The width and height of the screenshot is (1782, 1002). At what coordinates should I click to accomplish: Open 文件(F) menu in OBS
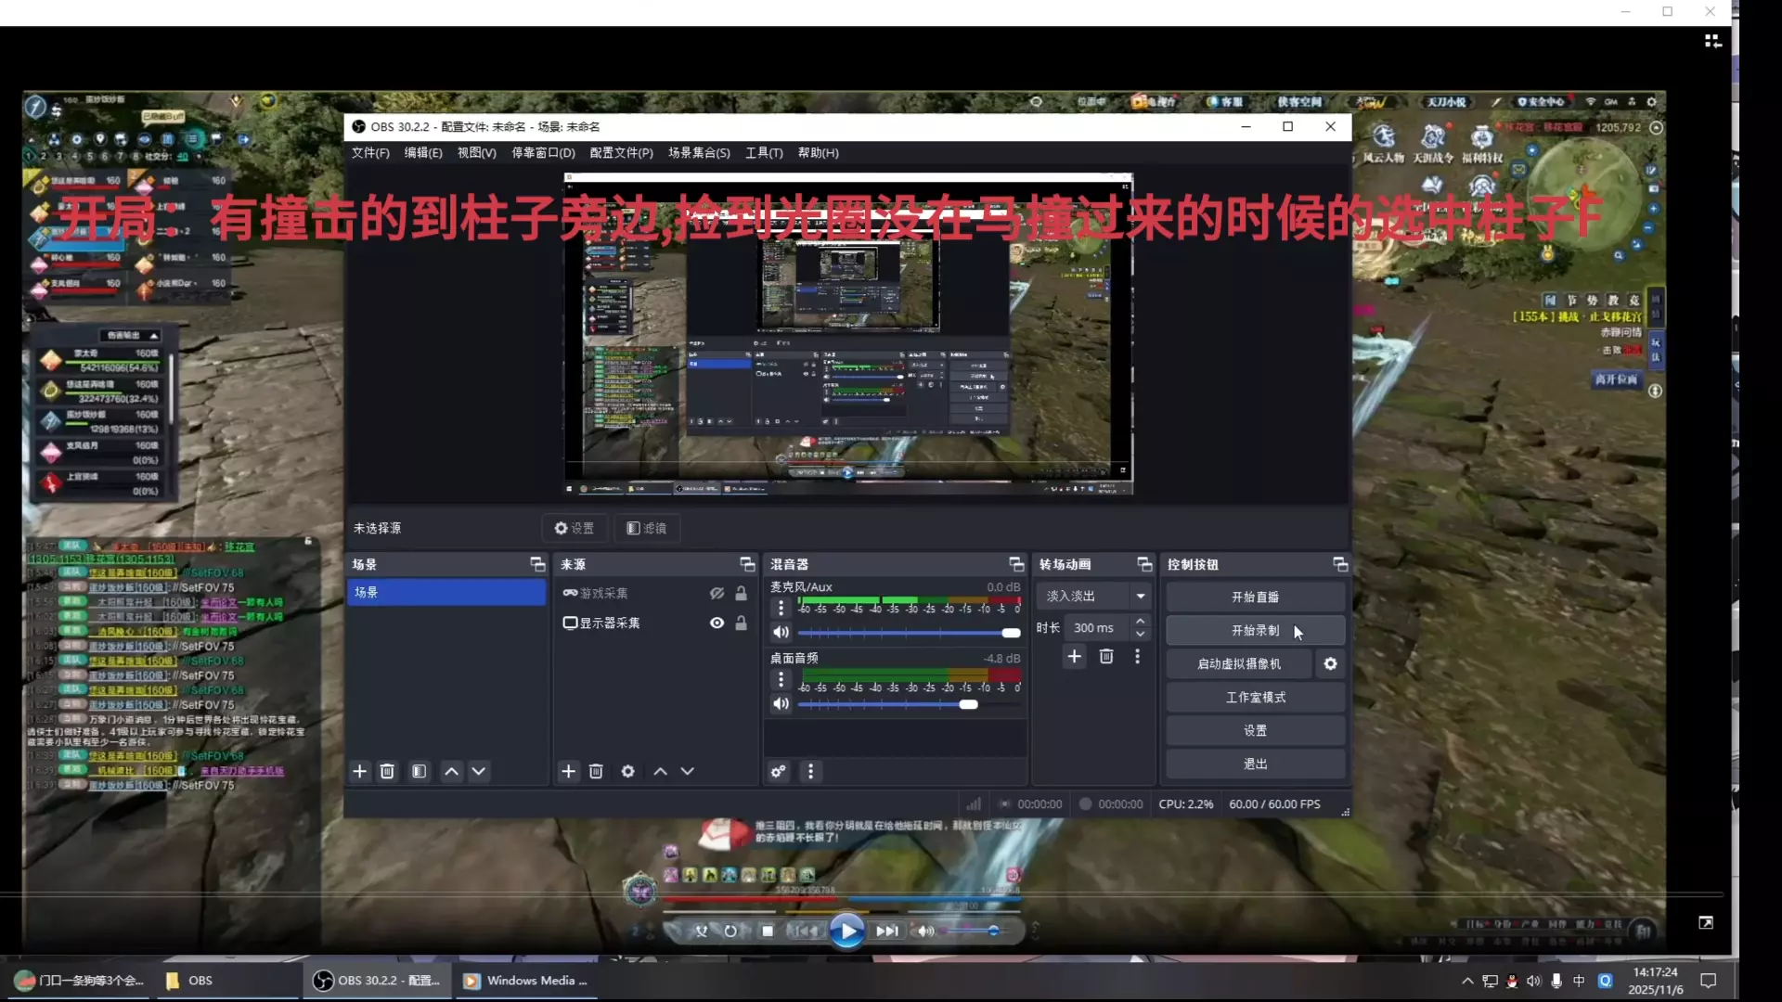click(x=370, y=152)
